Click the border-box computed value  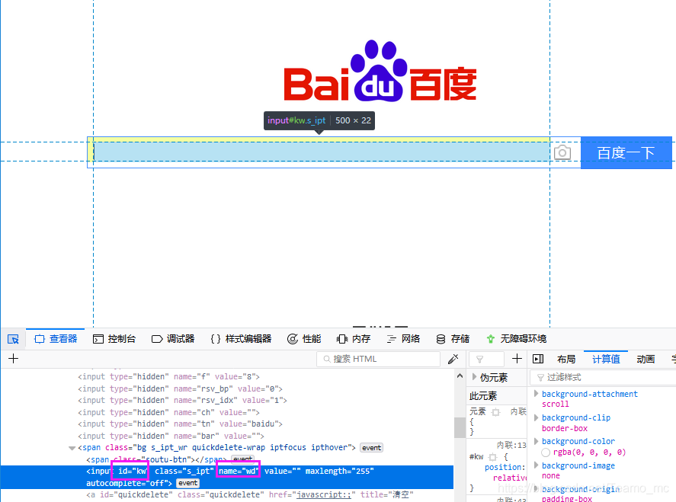pos(565,428)
